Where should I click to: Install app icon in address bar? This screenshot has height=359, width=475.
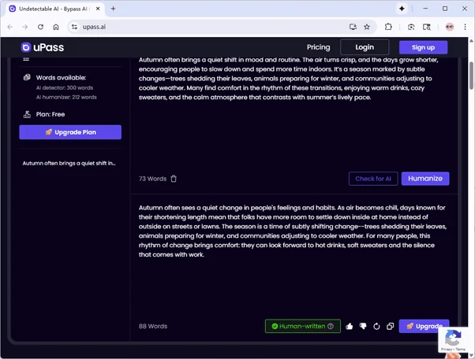tap(353, 27)
